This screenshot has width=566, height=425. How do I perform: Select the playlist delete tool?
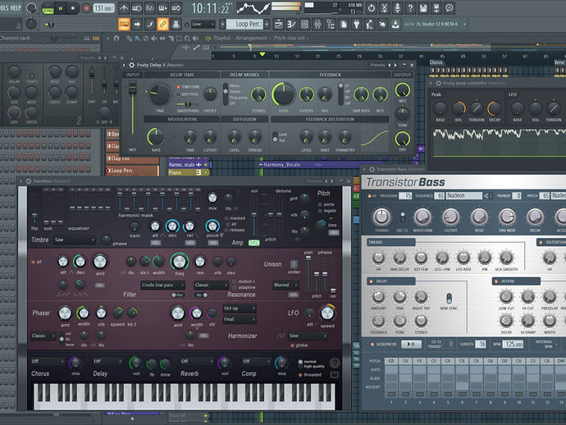[145, 38]
